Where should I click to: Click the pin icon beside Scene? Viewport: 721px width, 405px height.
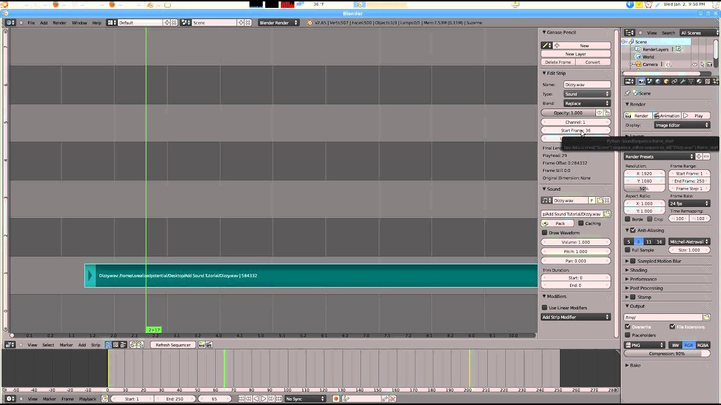coord(627,93)
